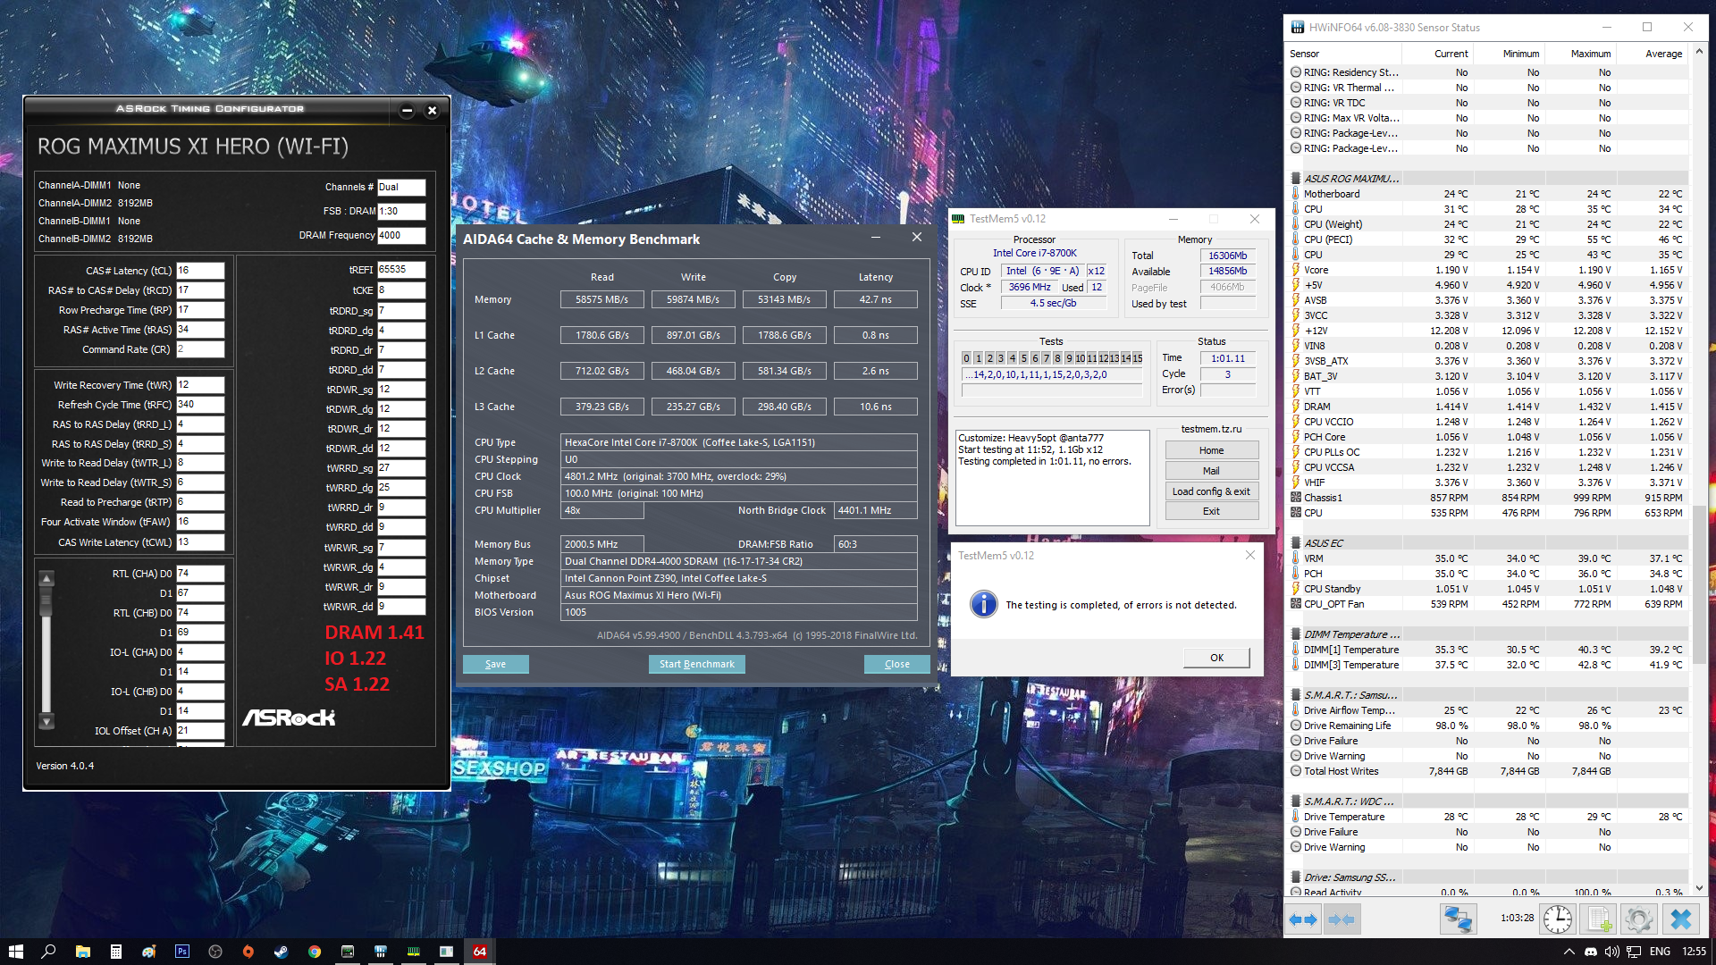The width and height of the screenshot is (1716, 965).
Task: Click the tREFI value field showing 65535
Action: [400, 269]
